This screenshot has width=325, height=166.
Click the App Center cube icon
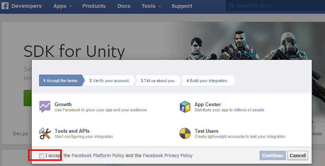185,107
